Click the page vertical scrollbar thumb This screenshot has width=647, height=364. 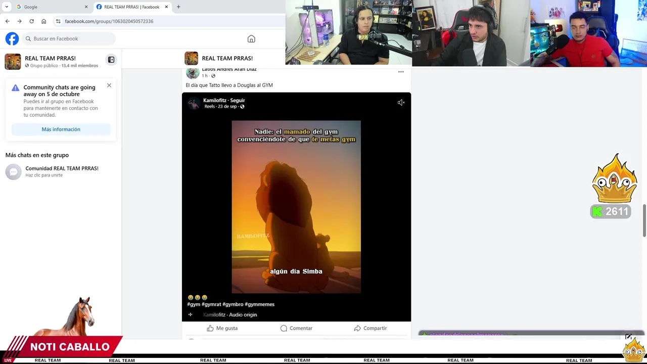coord(644,220)
